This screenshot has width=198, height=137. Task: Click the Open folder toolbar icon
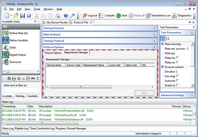point(16,16)
